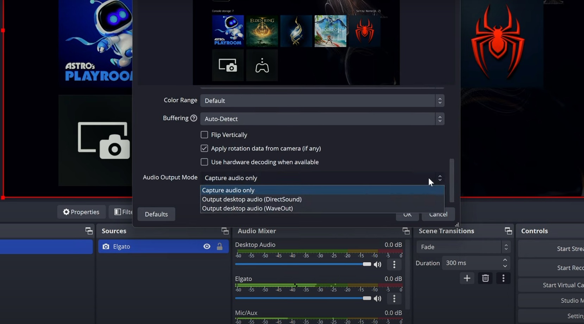Adjust the Elgato volume slider
The width and height of the screenshot is (584, 324).
point(303,298)
